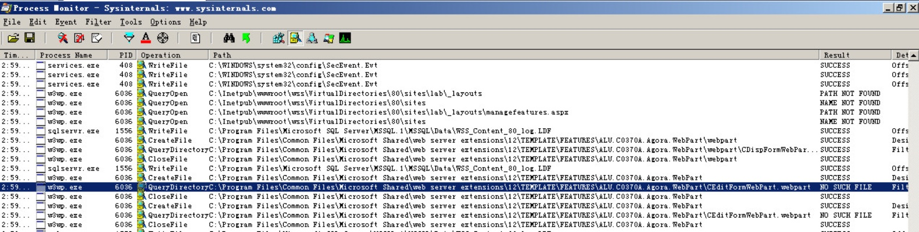Click the highlighted row's w3wp.exe process icon
This screenshot has width=919, height=232.
pyautogui.click(x=41, y=187)
